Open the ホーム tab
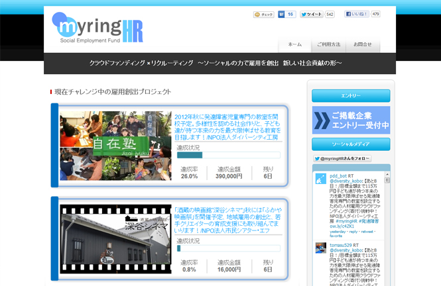 pos(294,44)
